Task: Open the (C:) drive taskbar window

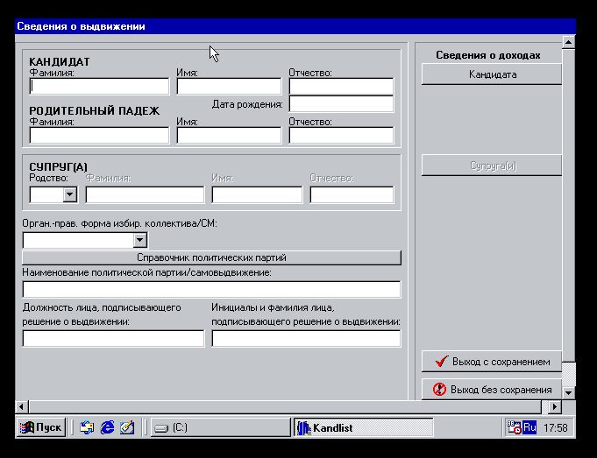Action: [219, 427]
